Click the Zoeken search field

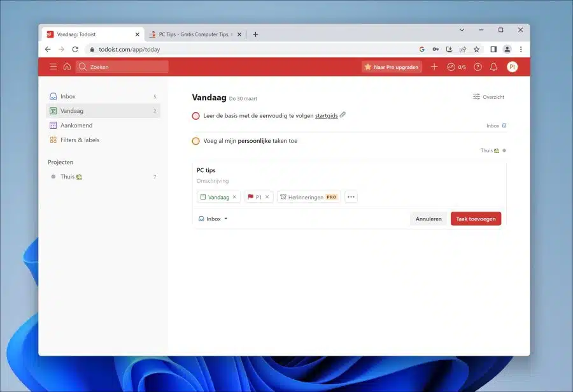pos(122,67)
